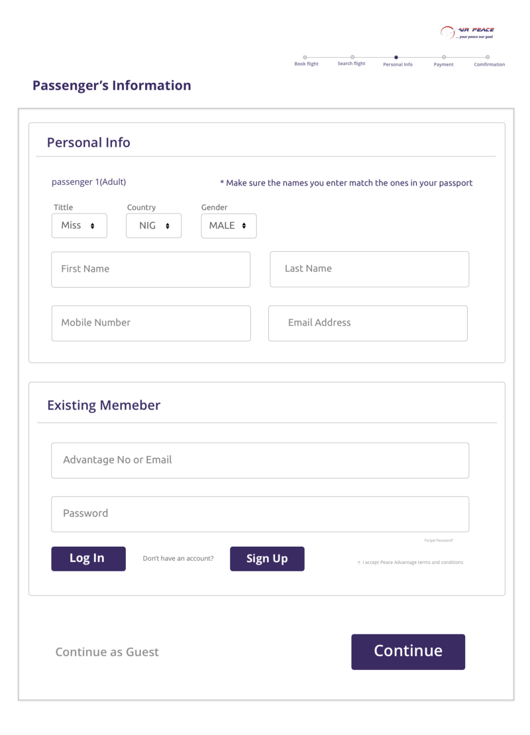Select the Advantage No or Email field
This screenshot has height=735, width=530.
tap(260, 460)
